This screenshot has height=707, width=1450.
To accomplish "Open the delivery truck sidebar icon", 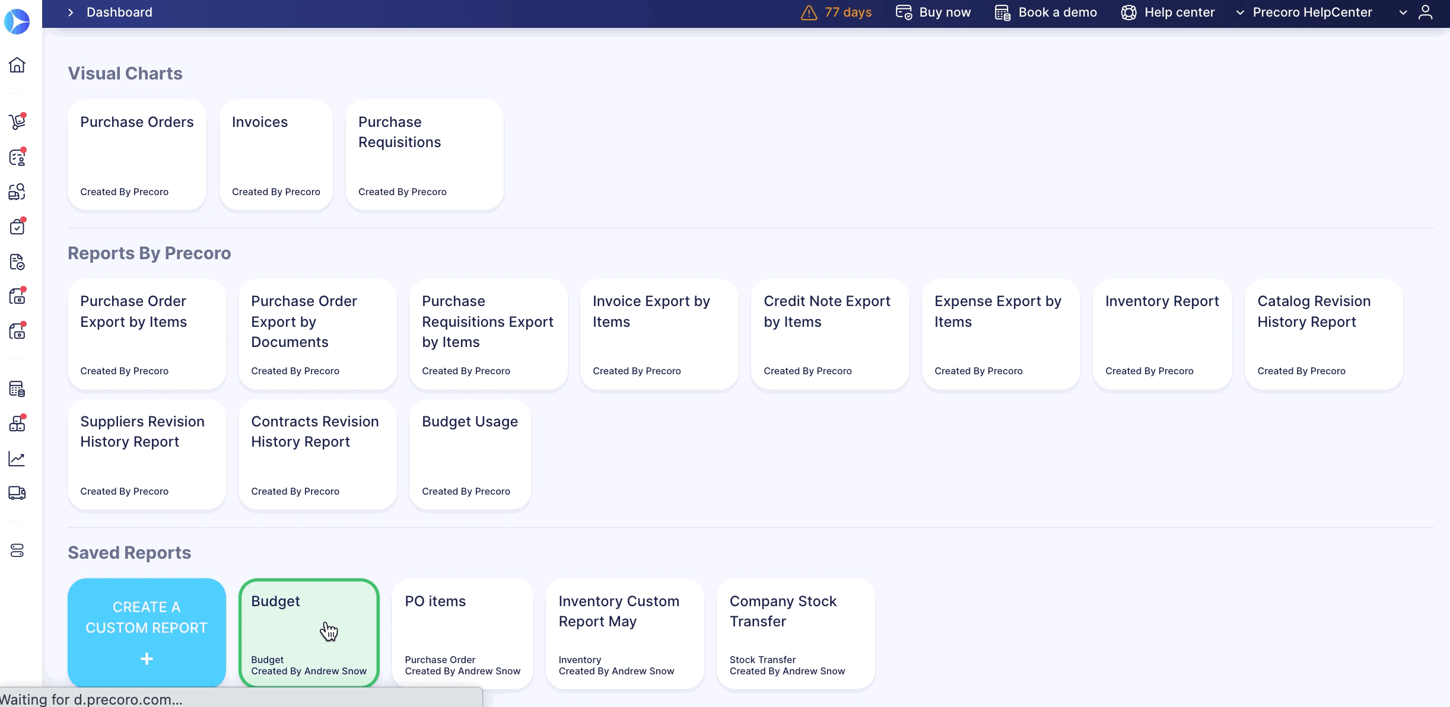I will [17, 493].
